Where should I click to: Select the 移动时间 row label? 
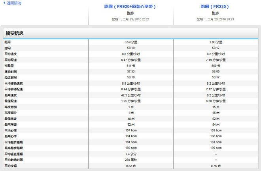pyautogui.click(x=11, y=72)
